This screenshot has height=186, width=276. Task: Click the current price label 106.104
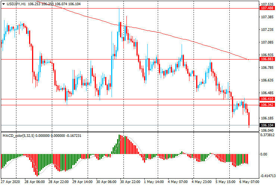point(267,125)
